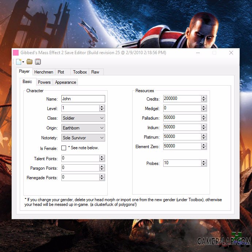Increase Element Zero with up arrow
This screenshot has width=252, height=252.
(204, 145)
